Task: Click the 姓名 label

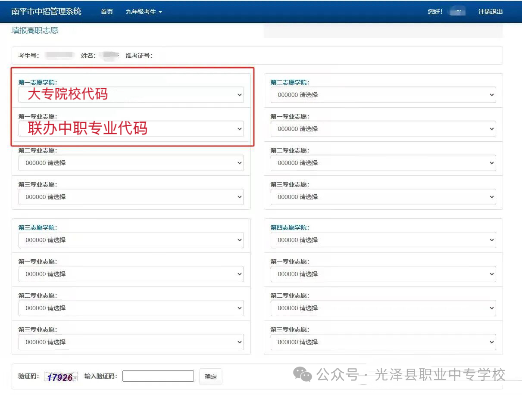Action: (x=88, y=56)
